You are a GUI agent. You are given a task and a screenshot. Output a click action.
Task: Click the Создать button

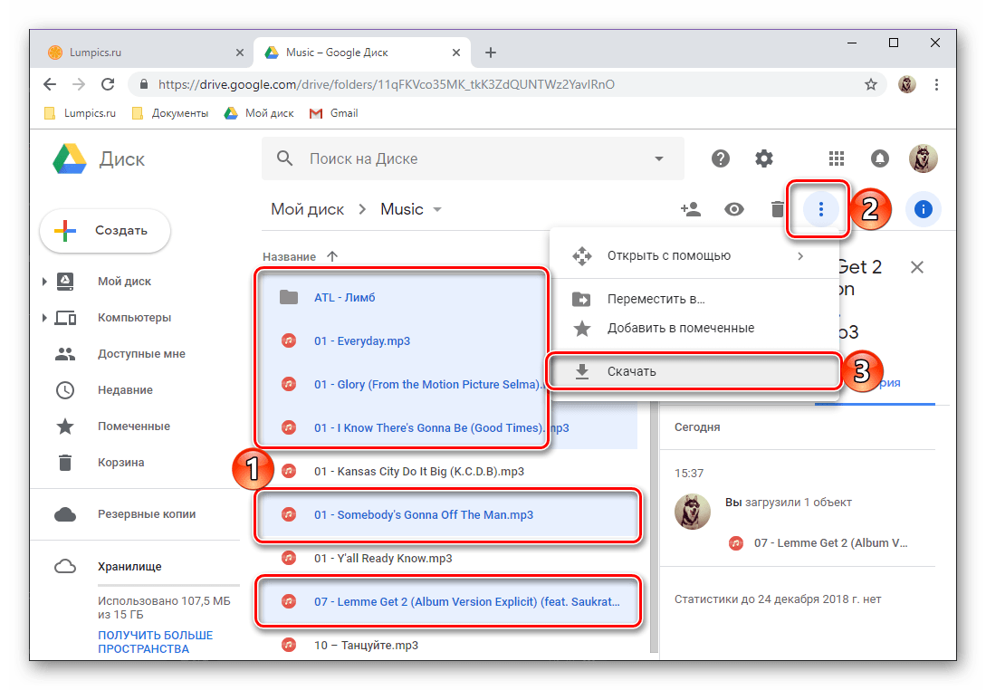coord(105,231)
